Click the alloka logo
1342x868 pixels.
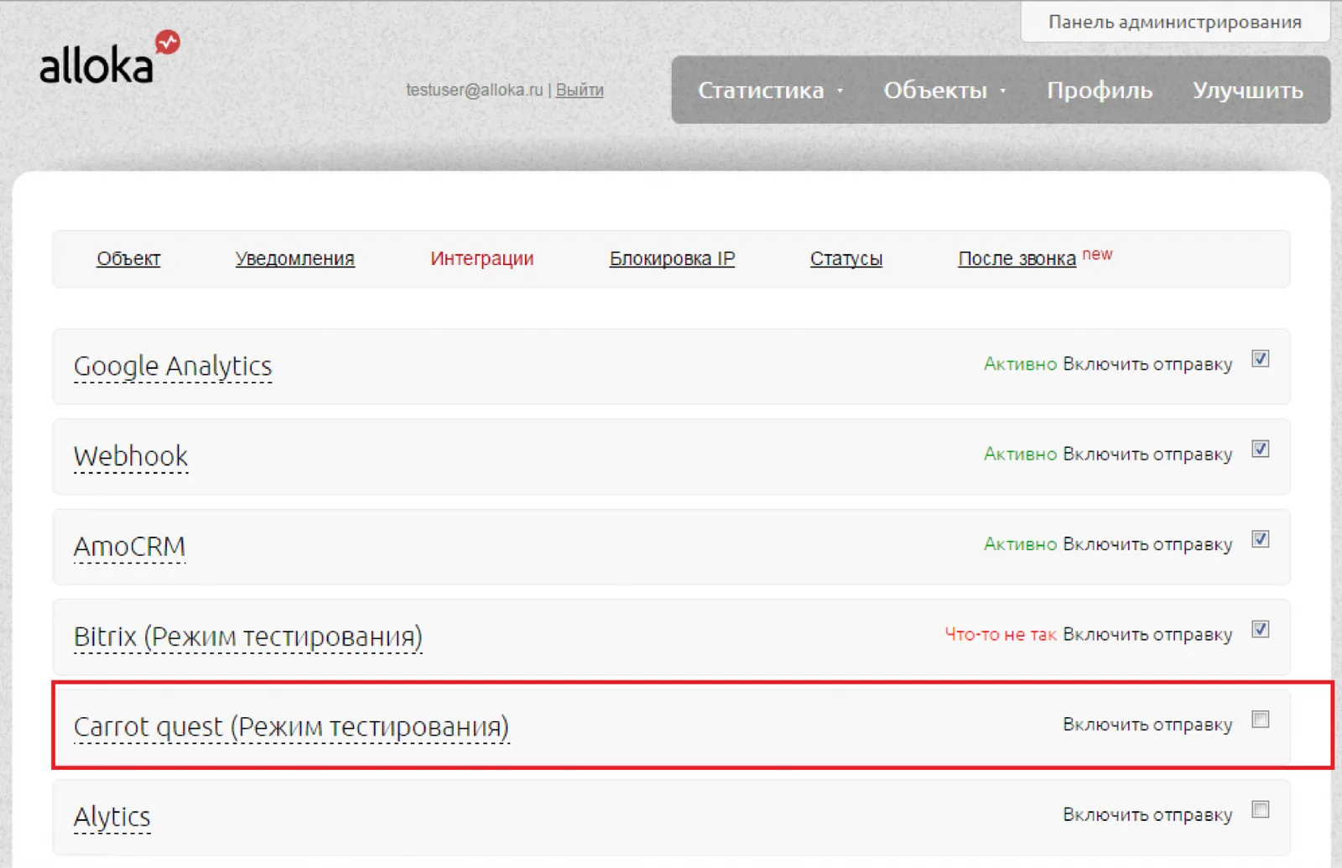pyautogui.click(x=110, y=58)
